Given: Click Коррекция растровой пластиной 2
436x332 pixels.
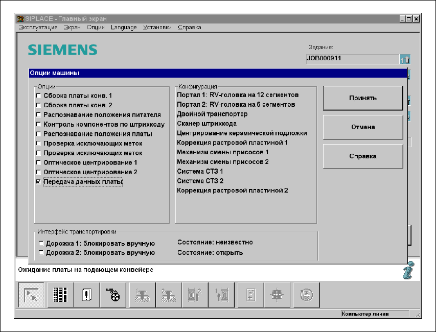Looking at the screenshot, I should click(233, 191).
